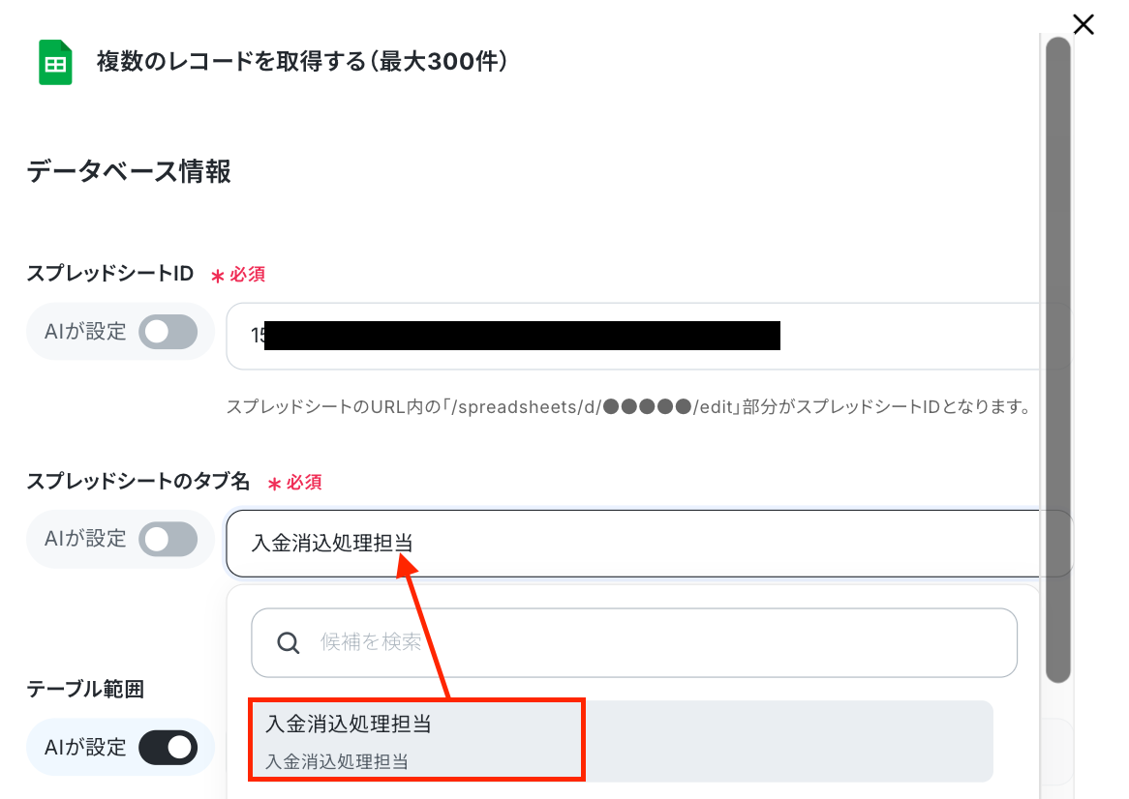Viewport: 1129px width, 799px height.
Task: Toggle AI setting for スプレッドシートID
Action: pos(168,332)
